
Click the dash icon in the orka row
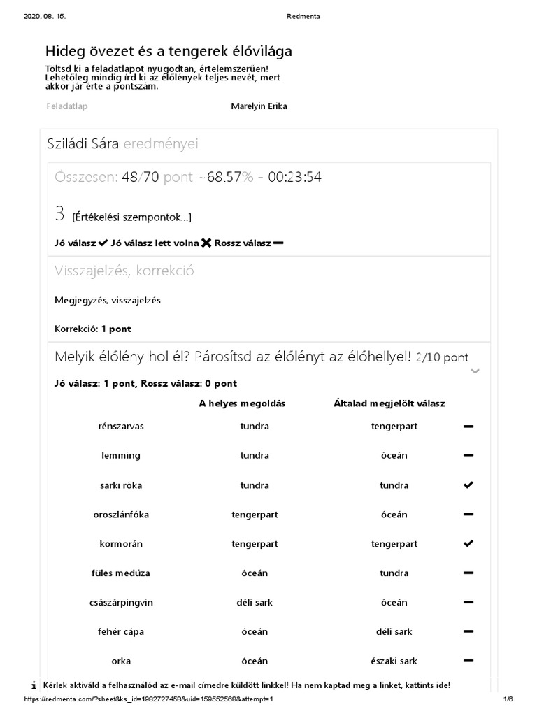[x=468, y=661]
